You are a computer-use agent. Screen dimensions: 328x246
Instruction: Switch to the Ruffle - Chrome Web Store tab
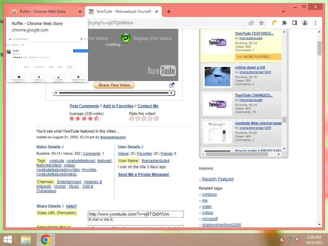click(43, 12)
